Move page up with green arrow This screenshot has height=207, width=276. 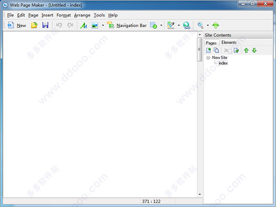pos(246,51)
